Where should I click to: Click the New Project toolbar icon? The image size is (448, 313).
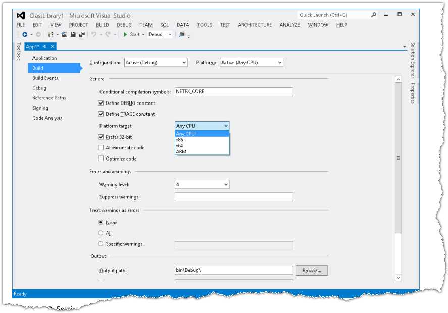point(51,34)
